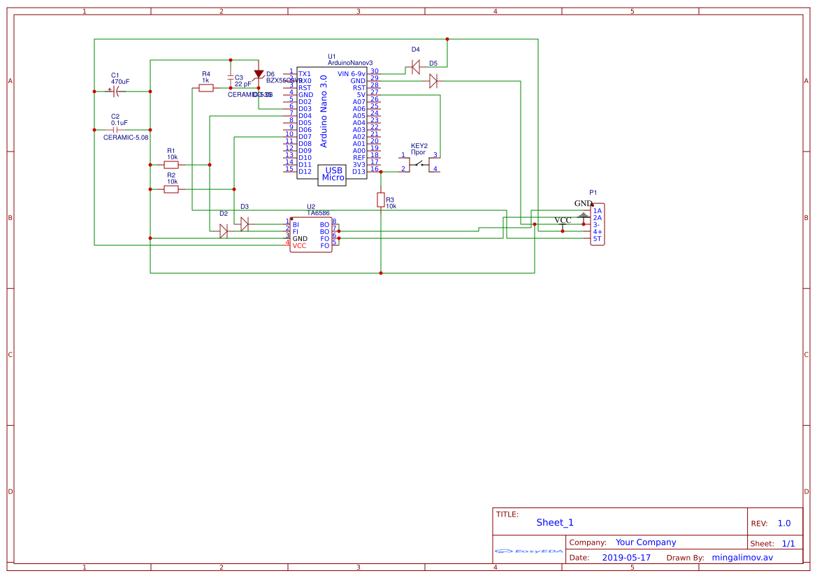The width and height of the screenshot is (817, 578).
Task: Click the GND ground symbol near P1
Action: 584,214
